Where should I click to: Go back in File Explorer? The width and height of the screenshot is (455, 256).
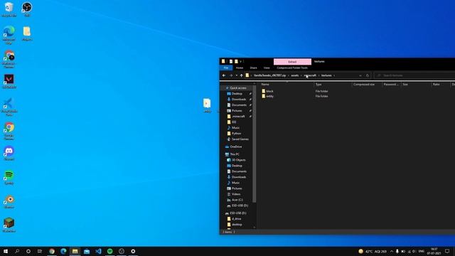coord(224,75)
